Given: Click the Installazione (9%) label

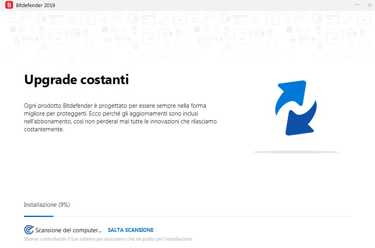Looking at the screenshot, I should [x=47, y=205].
